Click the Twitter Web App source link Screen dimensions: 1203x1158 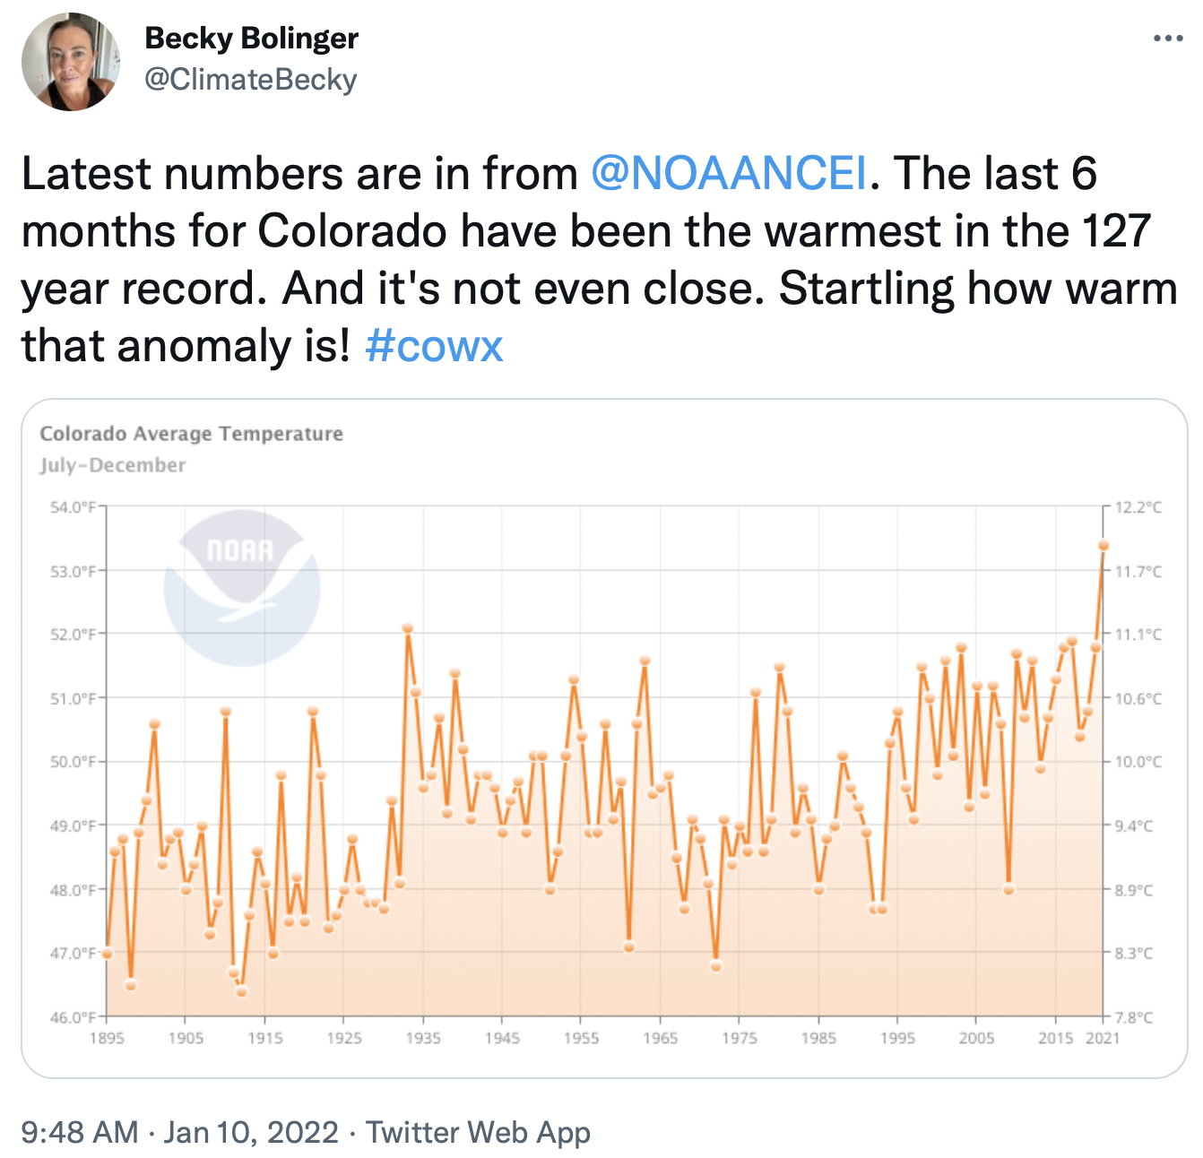[478, 1132]
